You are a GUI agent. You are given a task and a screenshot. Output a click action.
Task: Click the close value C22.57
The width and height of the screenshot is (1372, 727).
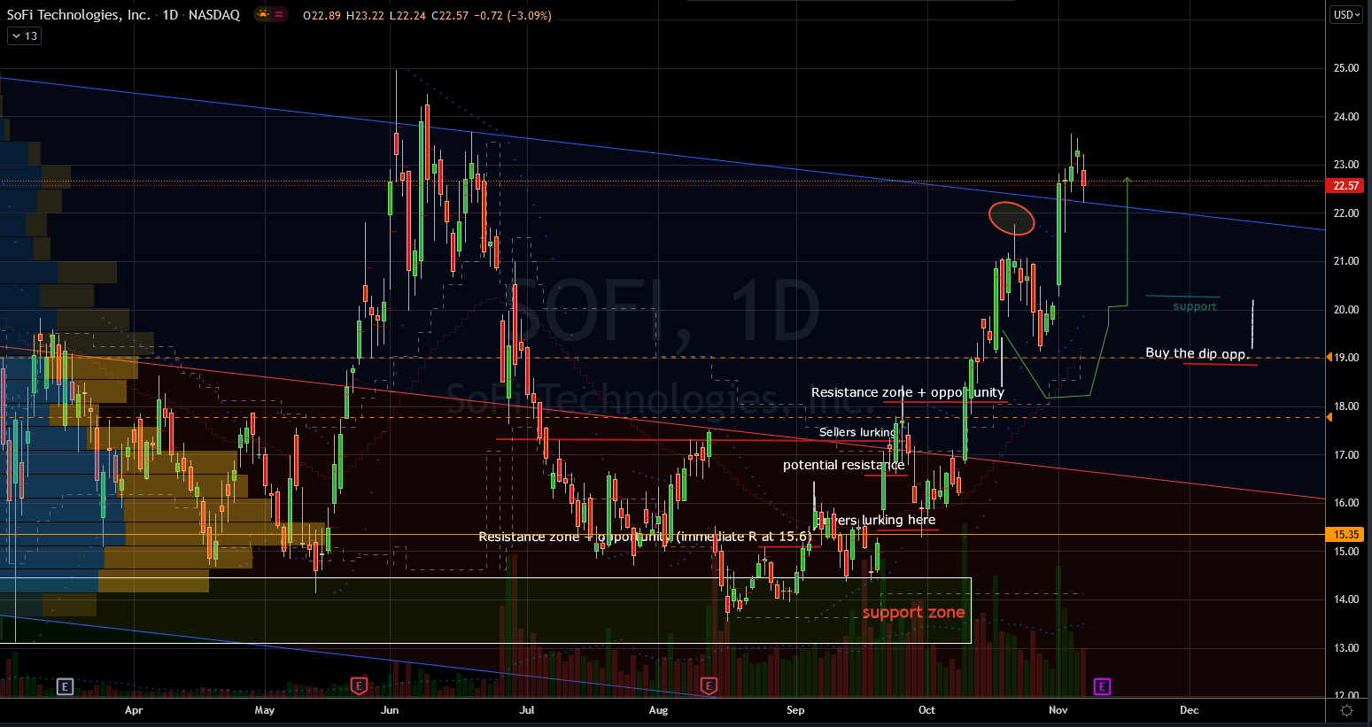450,15
